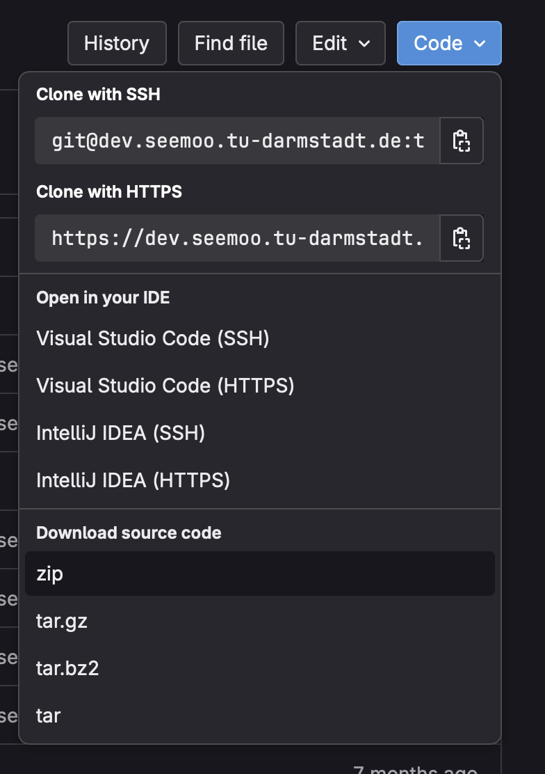Open the Code dropdown button
Screen dimensions: 545x774
[449, 43]
